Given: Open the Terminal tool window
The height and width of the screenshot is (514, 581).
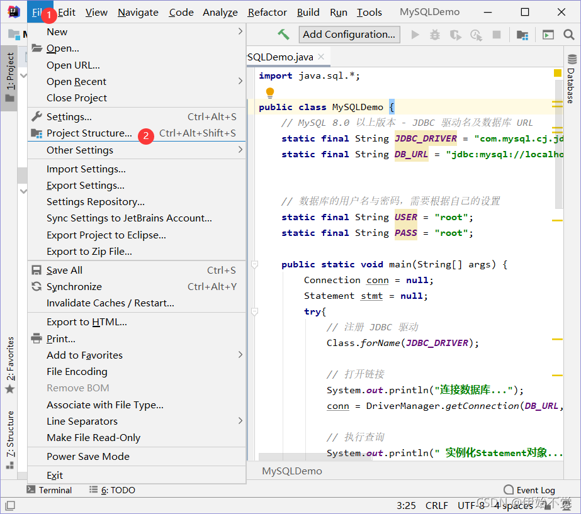Looking at the screenshot, I should (49, 490).
